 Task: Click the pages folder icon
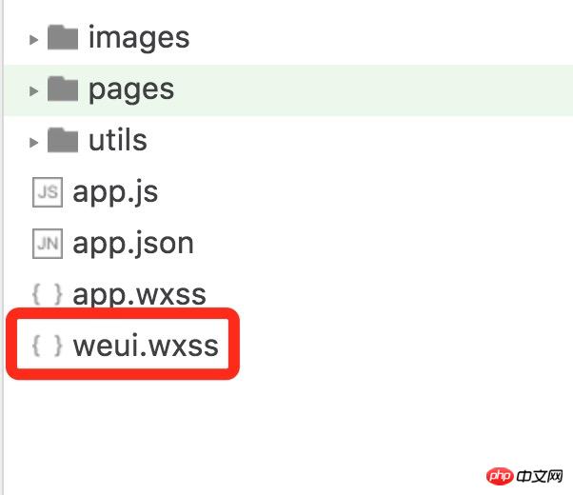(x=63, y=89)
